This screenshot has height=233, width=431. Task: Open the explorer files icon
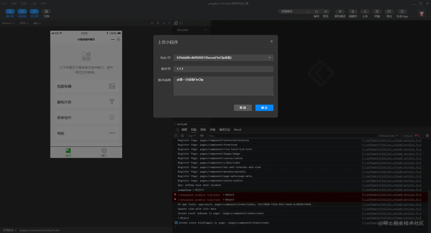(x=176, y=23)
